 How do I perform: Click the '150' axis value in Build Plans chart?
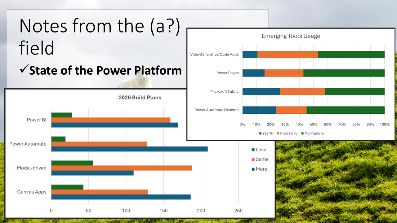click(x=163, y=211)
